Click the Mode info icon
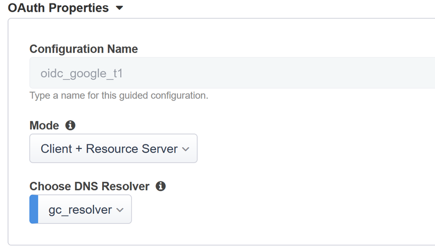The height and width of the screenshot is (247, 435). [70, 125]
